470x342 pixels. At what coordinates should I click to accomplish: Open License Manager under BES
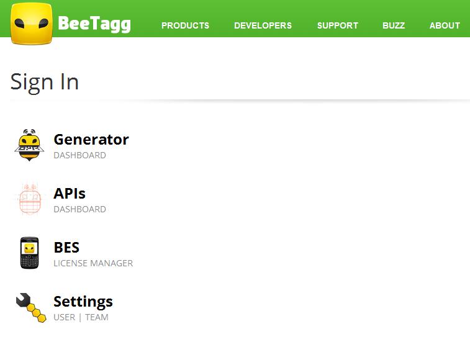click(x=93, y=263)
